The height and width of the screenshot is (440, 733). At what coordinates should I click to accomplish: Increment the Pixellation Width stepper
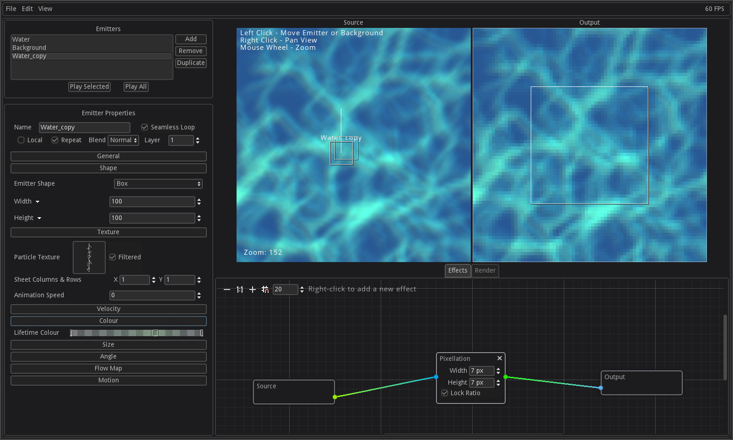click(498, 369)
